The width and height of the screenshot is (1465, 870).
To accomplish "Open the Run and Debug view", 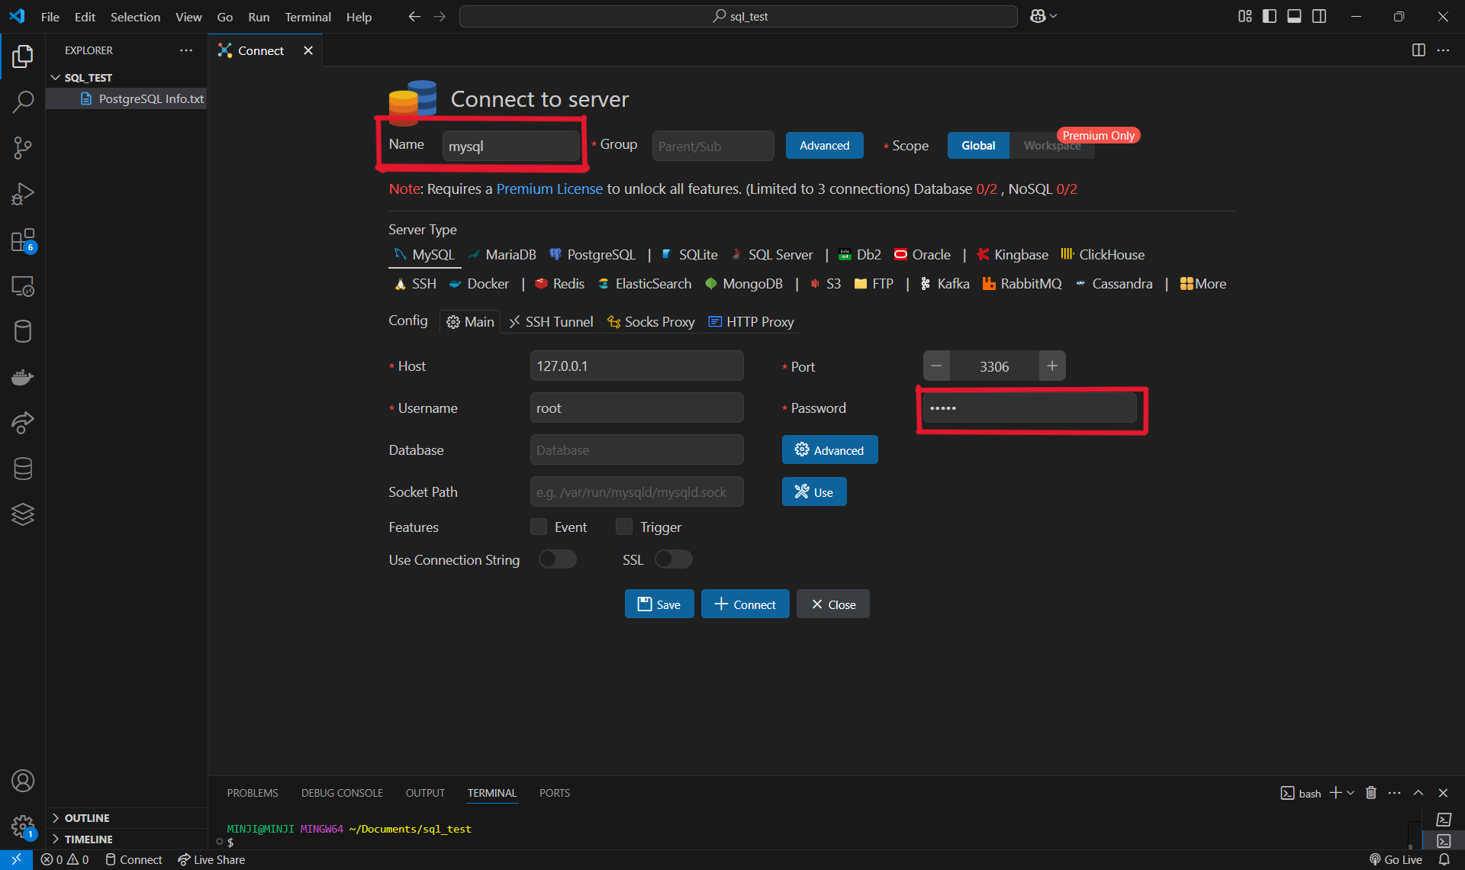I will [x=23, y=194].
